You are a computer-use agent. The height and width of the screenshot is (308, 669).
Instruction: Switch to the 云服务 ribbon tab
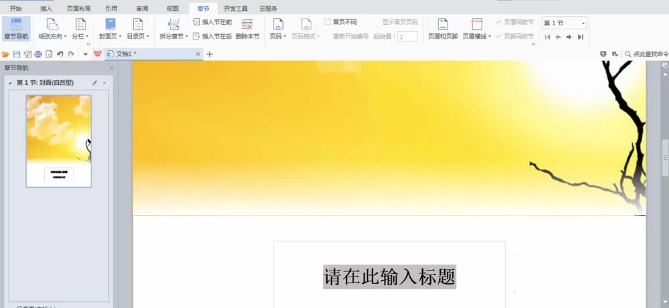click(268, 9)
